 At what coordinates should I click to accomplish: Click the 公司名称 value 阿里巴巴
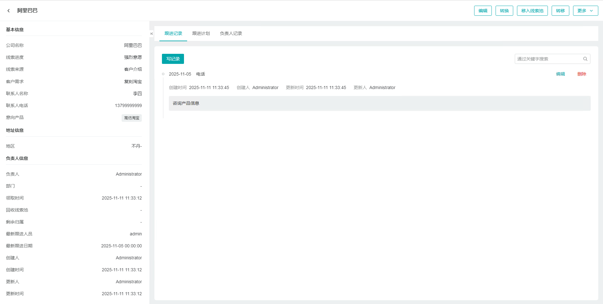click(133, 45)
